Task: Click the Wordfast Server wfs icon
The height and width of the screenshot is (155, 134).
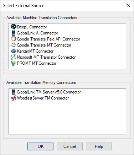Action: [x=14, y=98]
